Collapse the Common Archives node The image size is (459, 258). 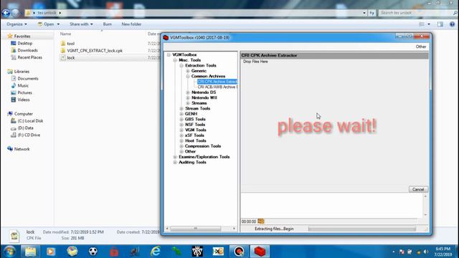(188, 76)
